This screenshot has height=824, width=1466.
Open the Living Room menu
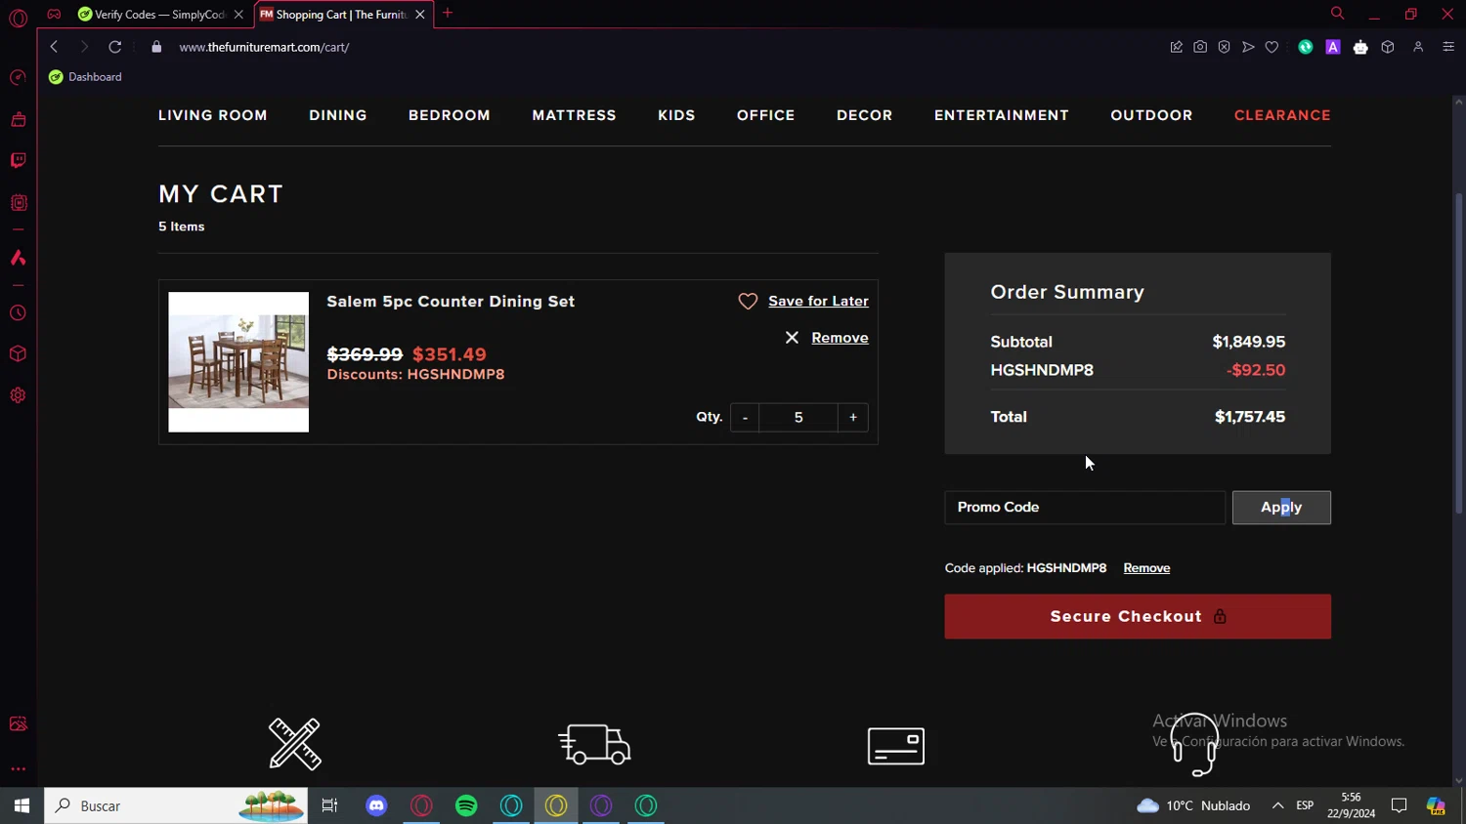pyautogui.click(x=213, y=115)
